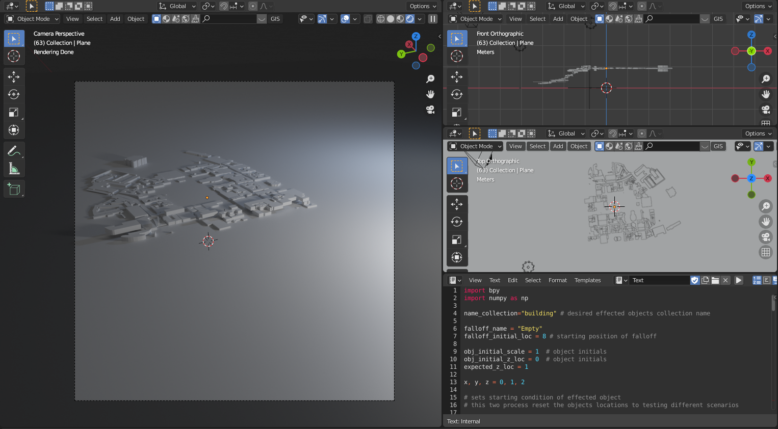Toggle line numbers in text editor

click(x=757, y=280)
